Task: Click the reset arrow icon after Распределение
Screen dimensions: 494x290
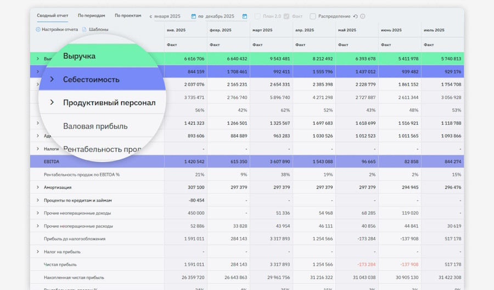Action: click(x=355, y=16)
